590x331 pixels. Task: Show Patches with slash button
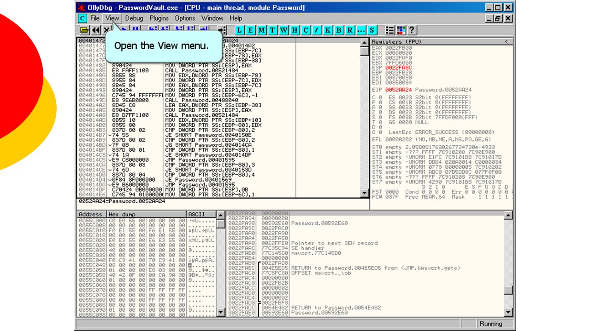click(317, 30)
